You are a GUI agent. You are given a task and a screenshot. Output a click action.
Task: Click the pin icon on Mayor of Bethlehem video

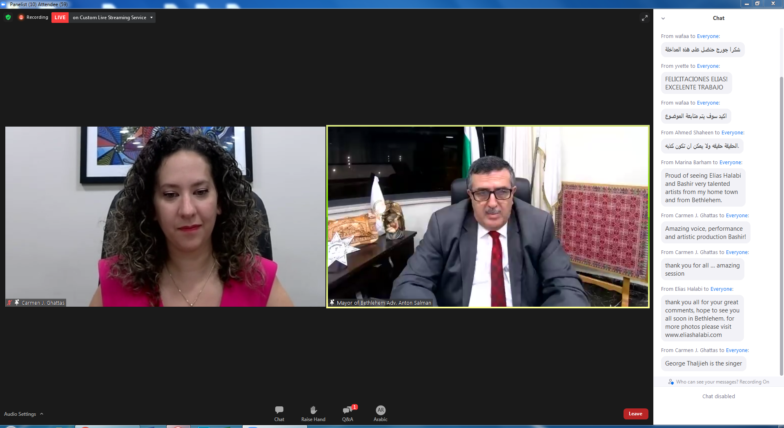[332, 303]
